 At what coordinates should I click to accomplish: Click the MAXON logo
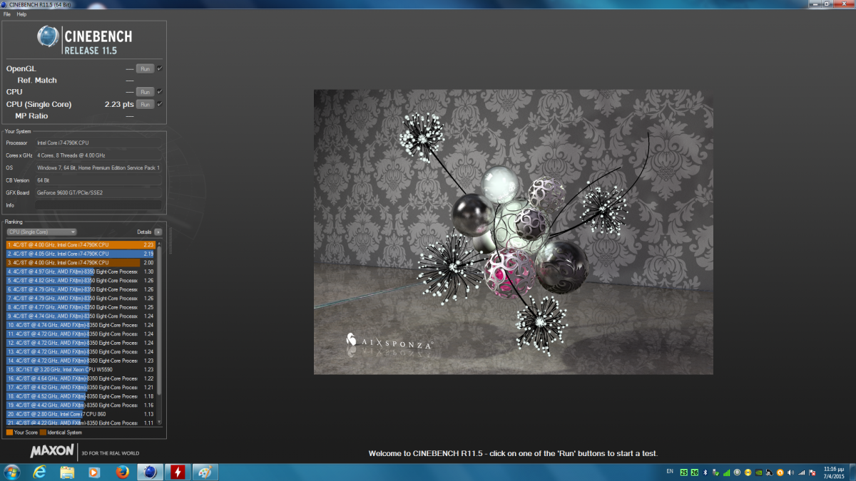click(52, 452)
